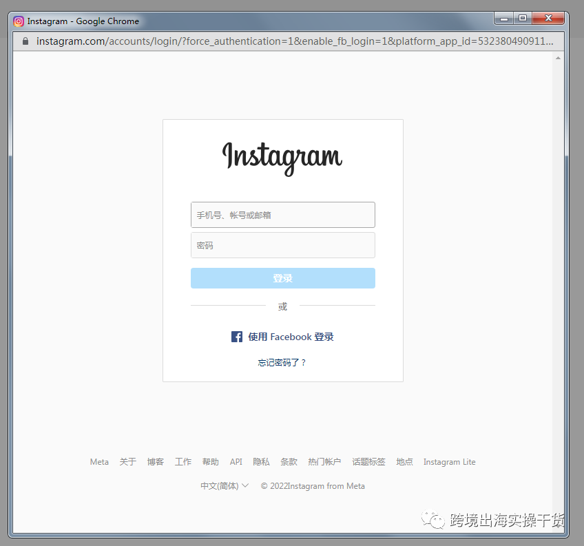Log in using 使用 Facebook 登录
The height and width of the screenshot is (546, 584).
tap(282, 337)
